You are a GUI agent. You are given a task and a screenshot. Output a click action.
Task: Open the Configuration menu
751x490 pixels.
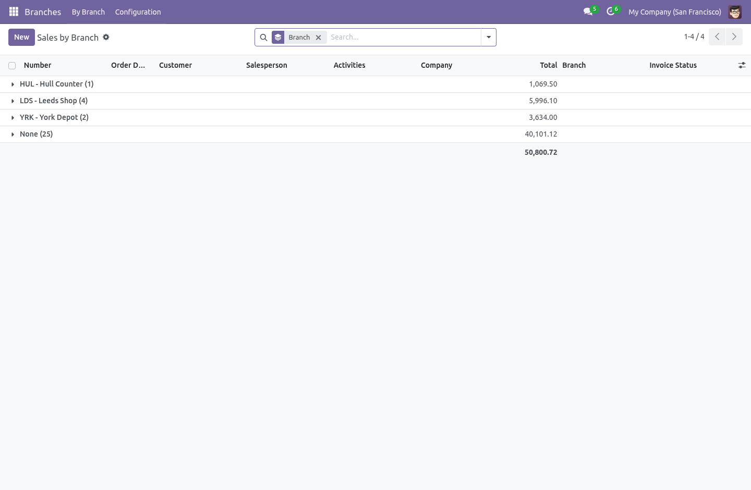138,12
